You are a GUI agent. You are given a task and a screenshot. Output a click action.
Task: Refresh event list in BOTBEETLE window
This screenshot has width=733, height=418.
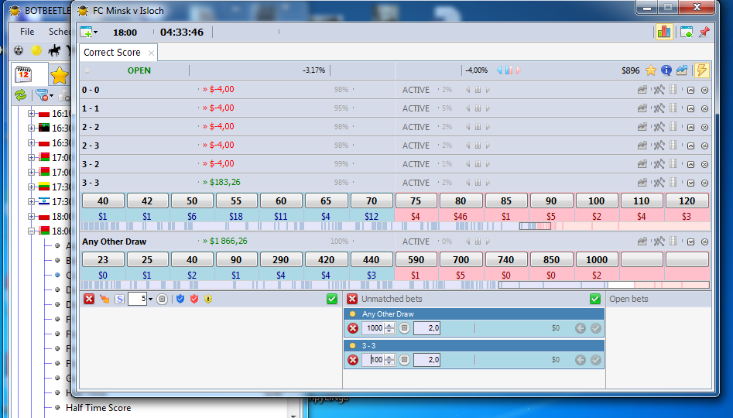21,95
